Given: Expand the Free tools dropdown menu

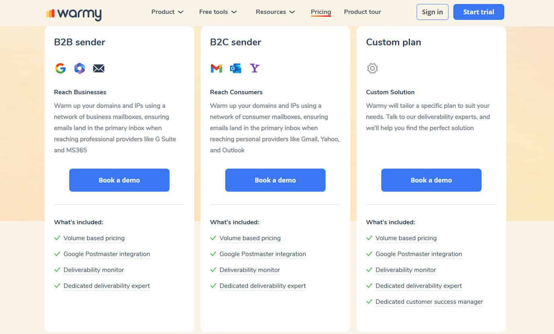Looking at the screenshot, I should pos(218,12).
